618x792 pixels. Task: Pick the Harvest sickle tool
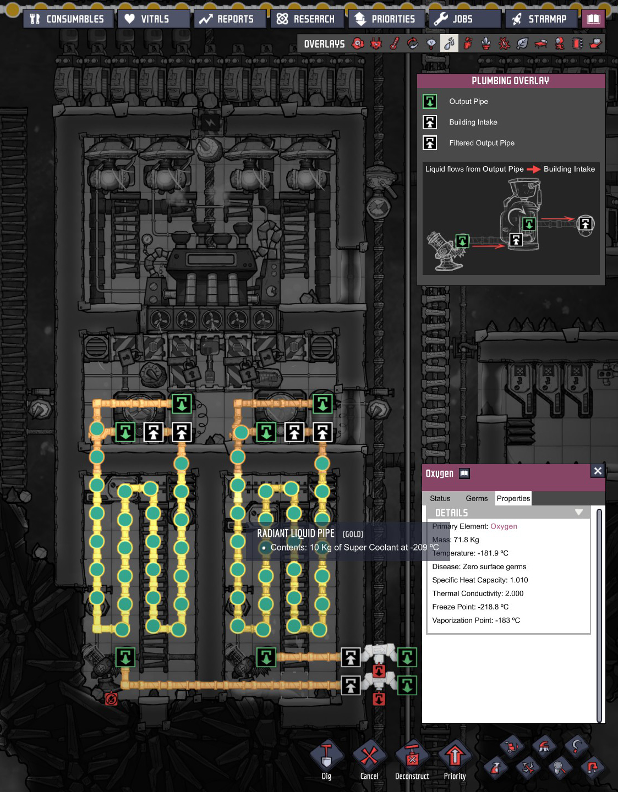576,747
